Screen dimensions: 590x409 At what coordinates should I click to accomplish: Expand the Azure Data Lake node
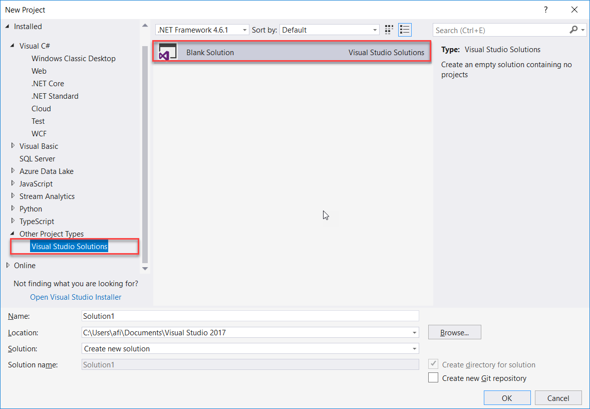click(13, 171)
